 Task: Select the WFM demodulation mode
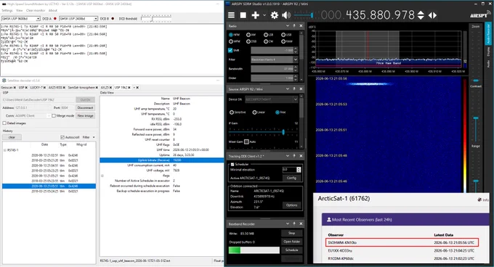tap(234, 41)
